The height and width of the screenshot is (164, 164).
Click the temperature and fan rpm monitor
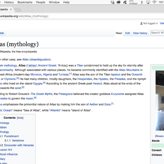[x=133, y=2]
